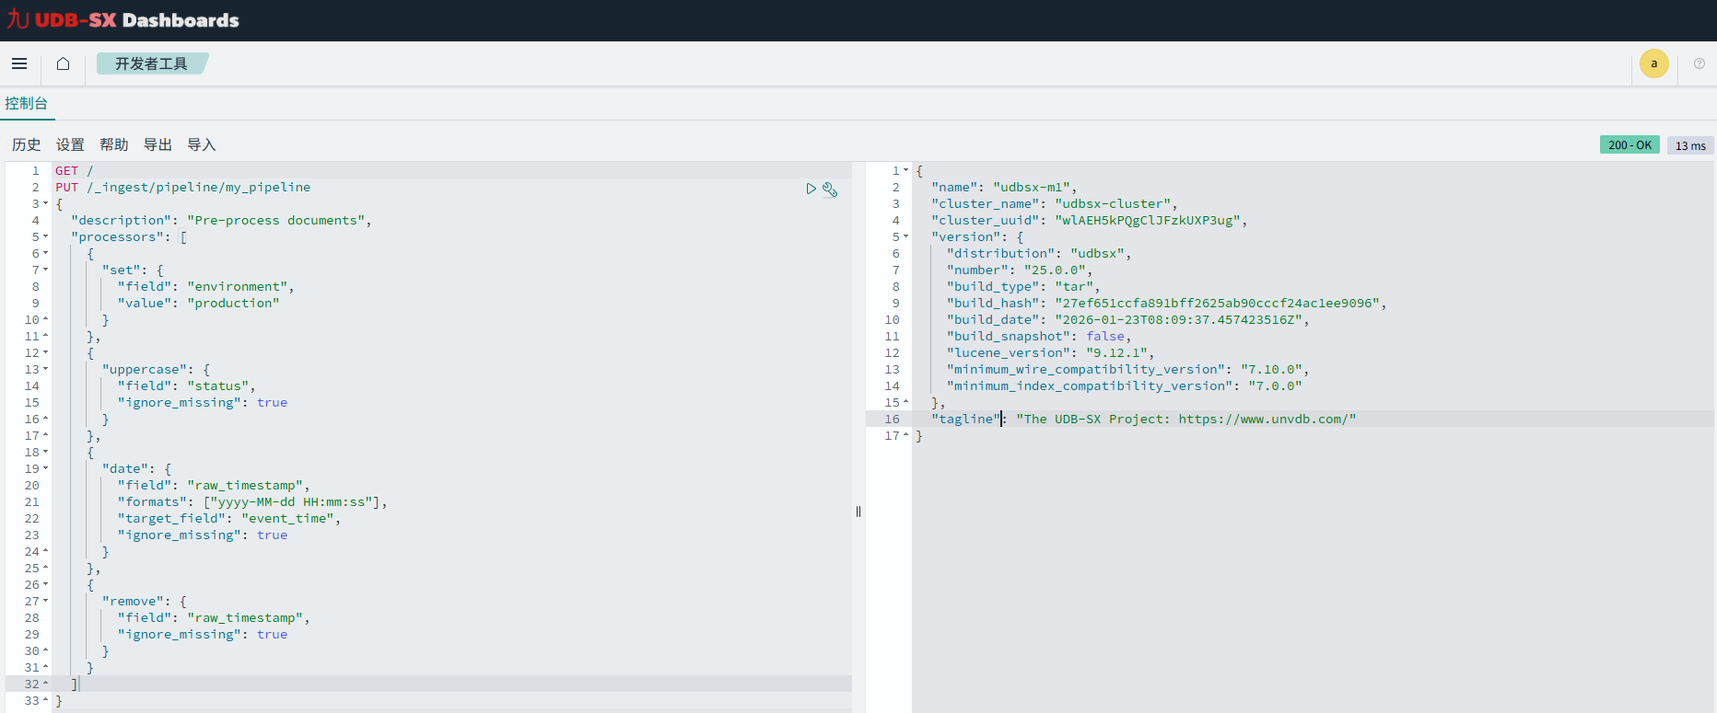Click "environment" field value in editor
Screen dimensions: 1717x713
(x=237, y=287)
